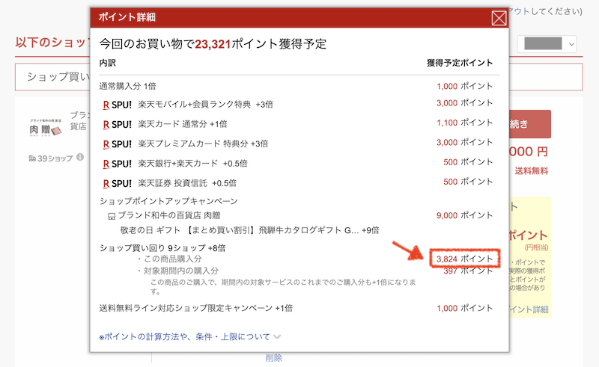Viewport: 599px width, 367px height.
Task: Open the dropdown at top right of page
Action: coord(547,44)
